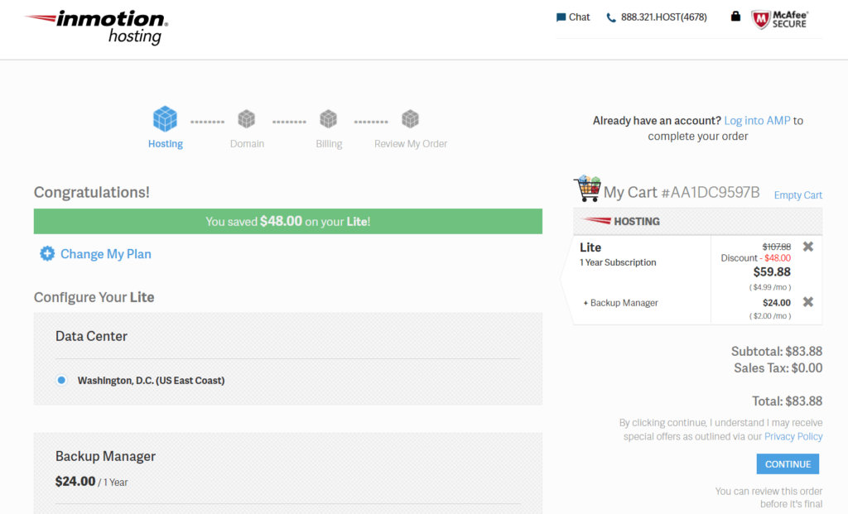
Task: Click the HOSTING header swoosh icon
Action: pyautogui.click(x=596, y=221)
